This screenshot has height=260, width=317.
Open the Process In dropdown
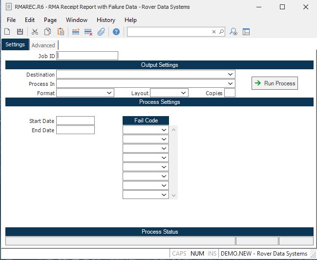(x=230, y=83)
